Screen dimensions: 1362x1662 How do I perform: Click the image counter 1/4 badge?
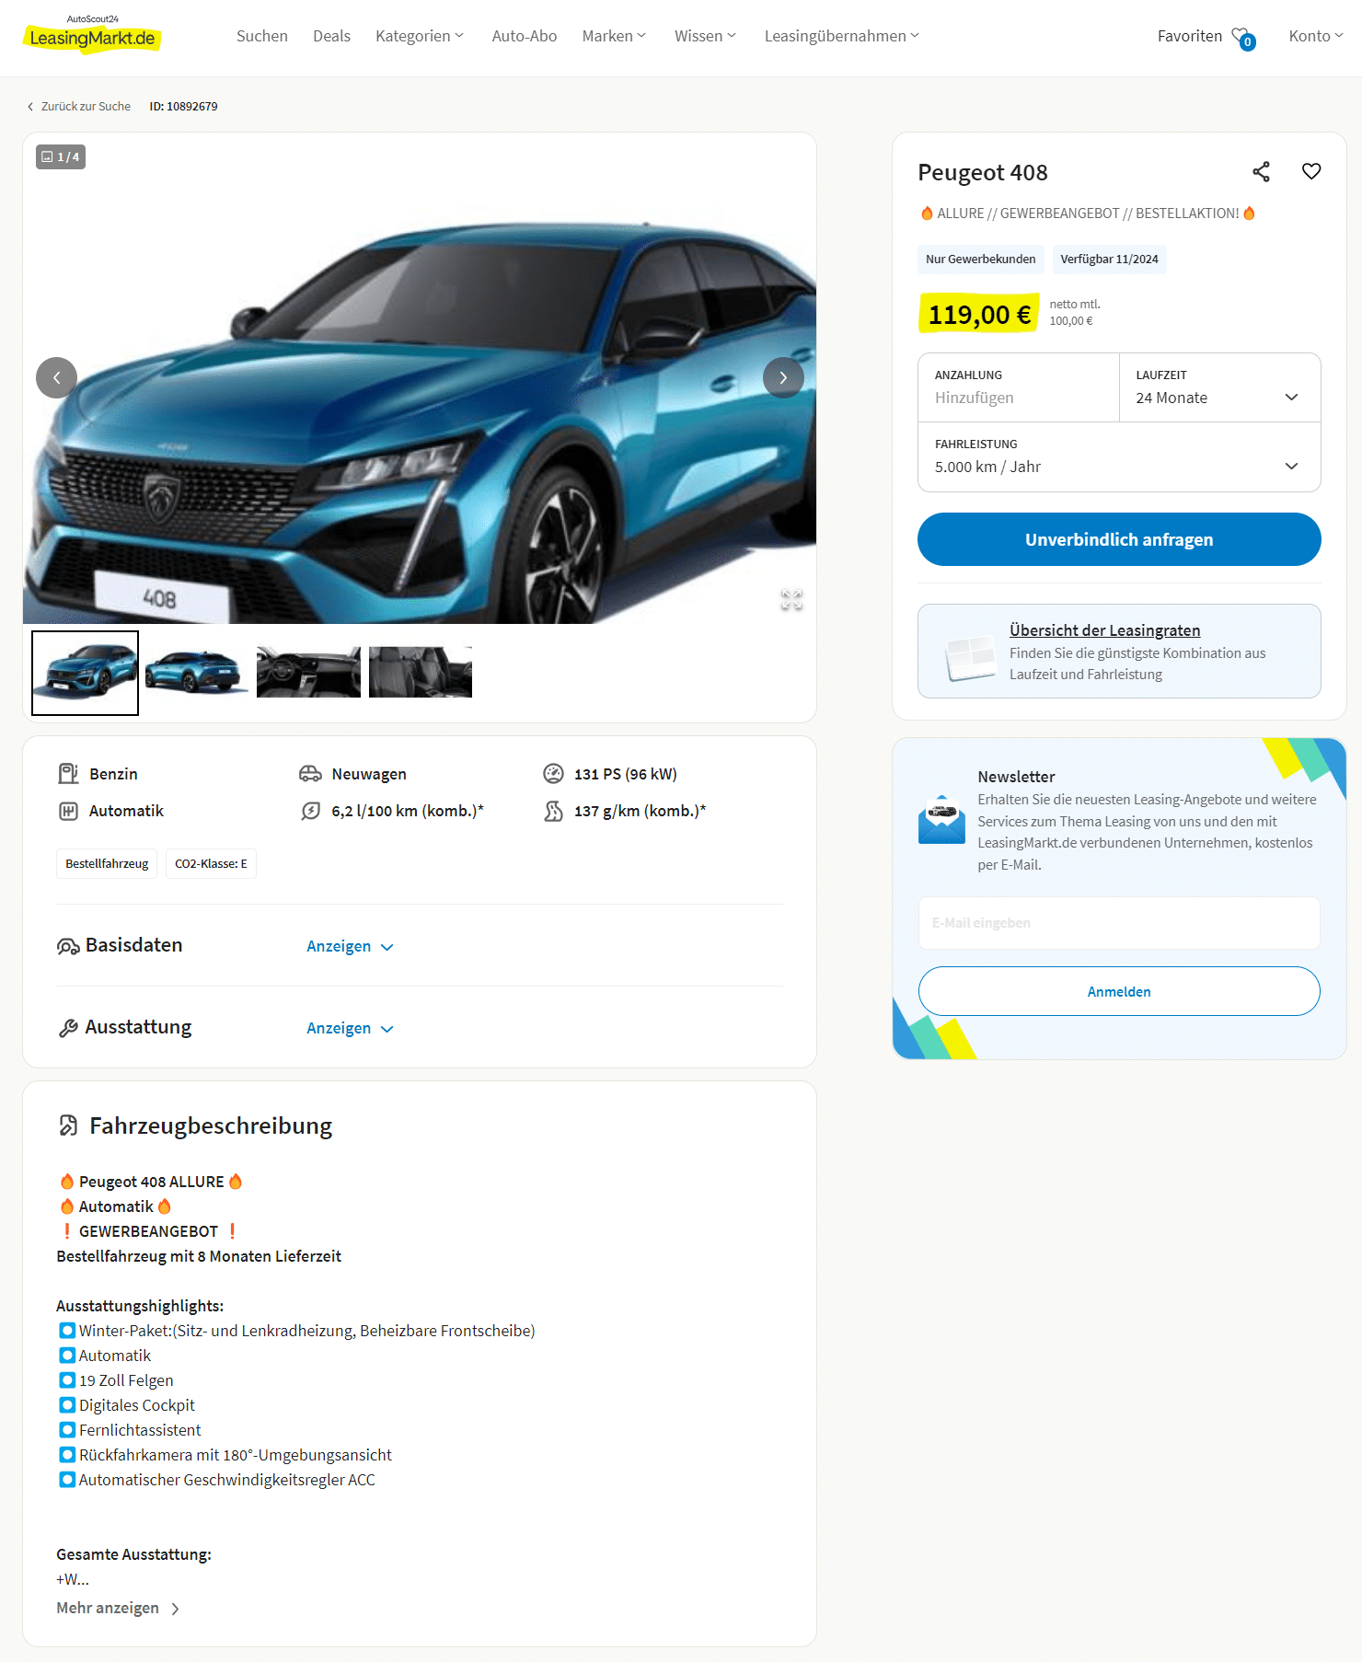(x=61, y=156)
